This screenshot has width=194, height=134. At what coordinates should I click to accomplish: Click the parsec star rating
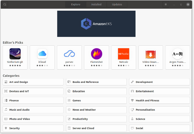(x=69, y=65)
